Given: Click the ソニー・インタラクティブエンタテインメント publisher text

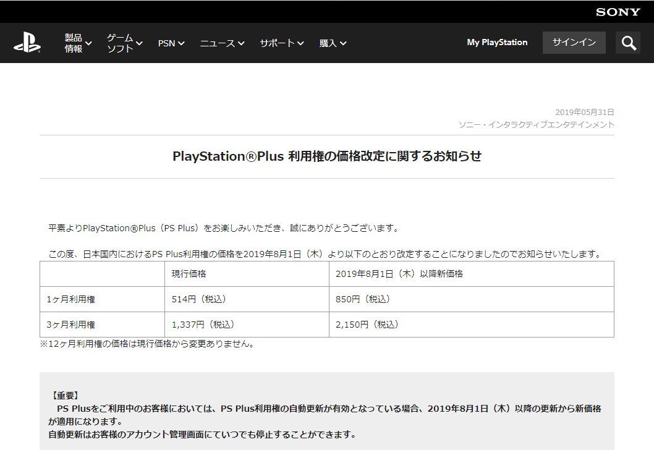Looking at the screenshot, I should [536, 124].
